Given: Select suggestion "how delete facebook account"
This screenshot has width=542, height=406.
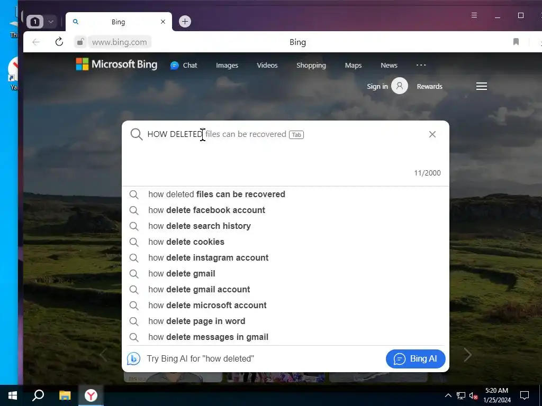Looking at the screenshot, I should tap(285, 210).
